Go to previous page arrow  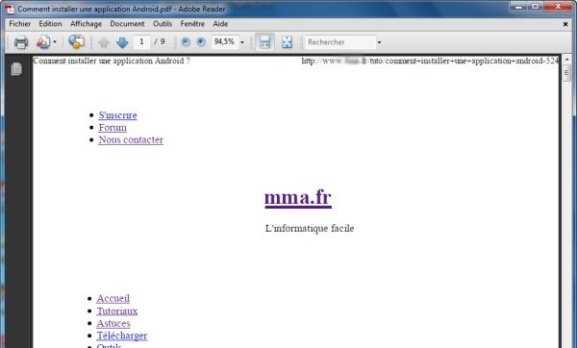(104, 42)
